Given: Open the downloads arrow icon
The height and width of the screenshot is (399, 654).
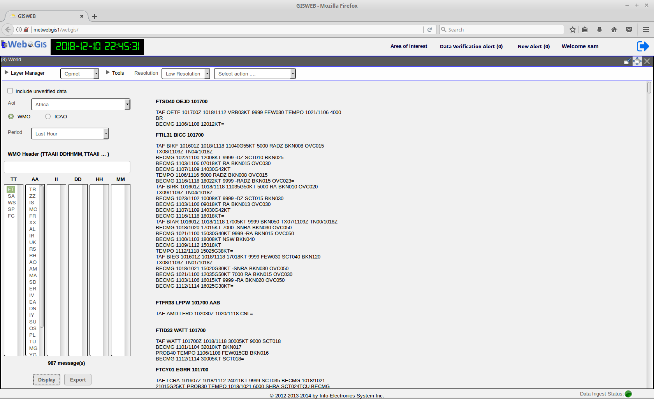Looking at the screenshot, I should tap(599, 30).
